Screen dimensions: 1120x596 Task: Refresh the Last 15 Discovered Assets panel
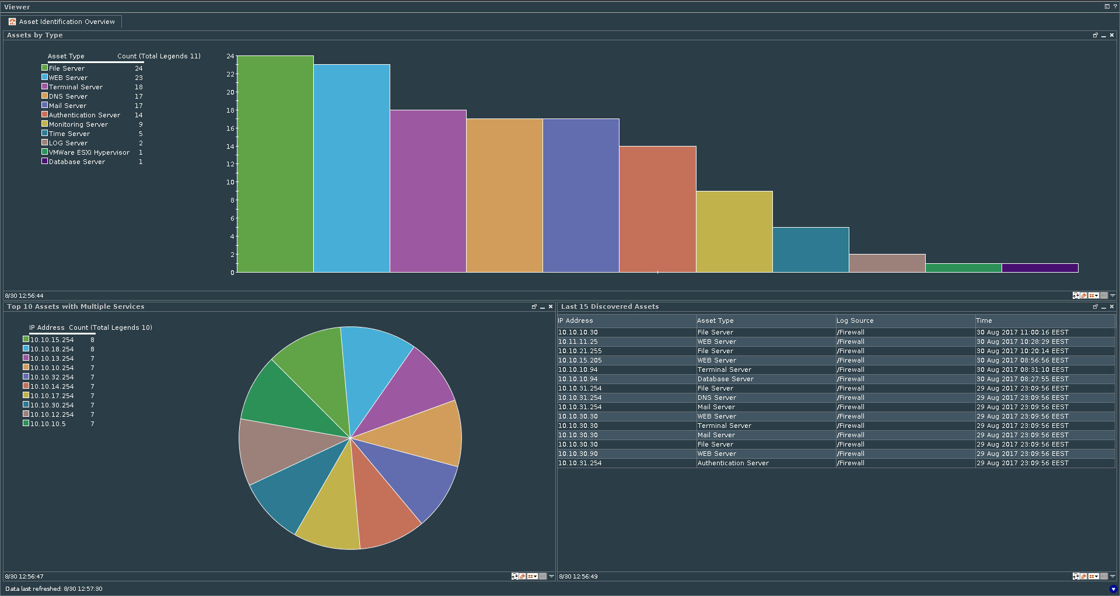click(1076, 576)
